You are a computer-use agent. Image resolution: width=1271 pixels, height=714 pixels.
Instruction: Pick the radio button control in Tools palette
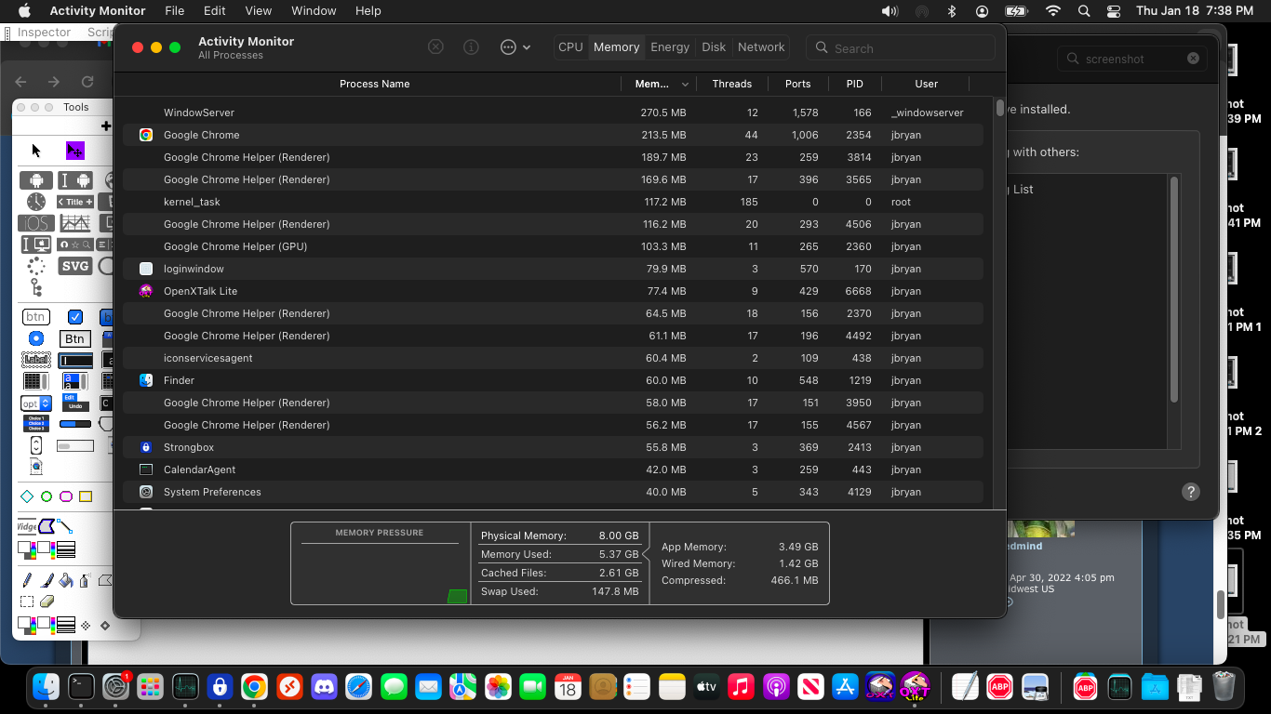click(x=36, y=338)
